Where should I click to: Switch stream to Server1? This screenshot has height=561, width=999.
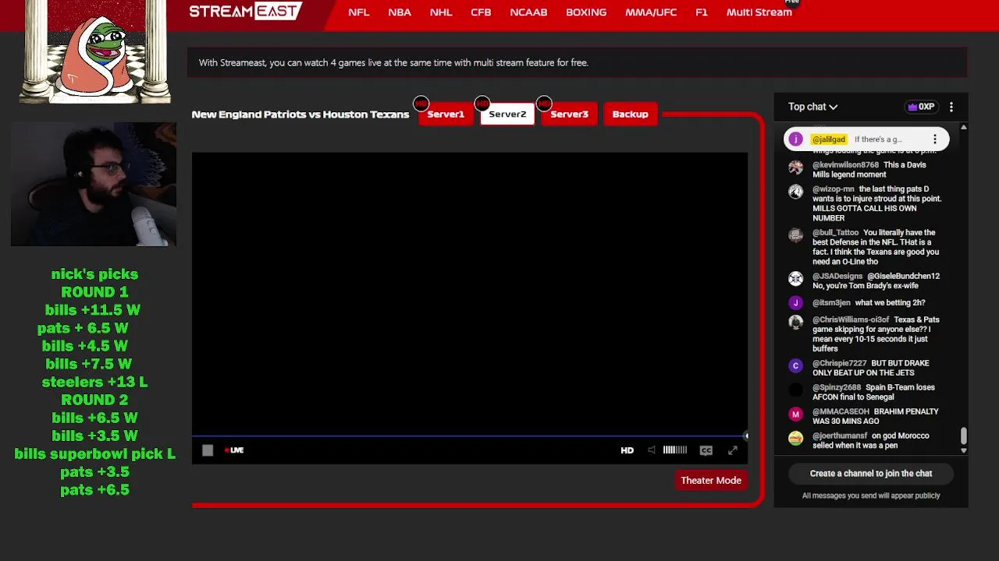point(446,115)
